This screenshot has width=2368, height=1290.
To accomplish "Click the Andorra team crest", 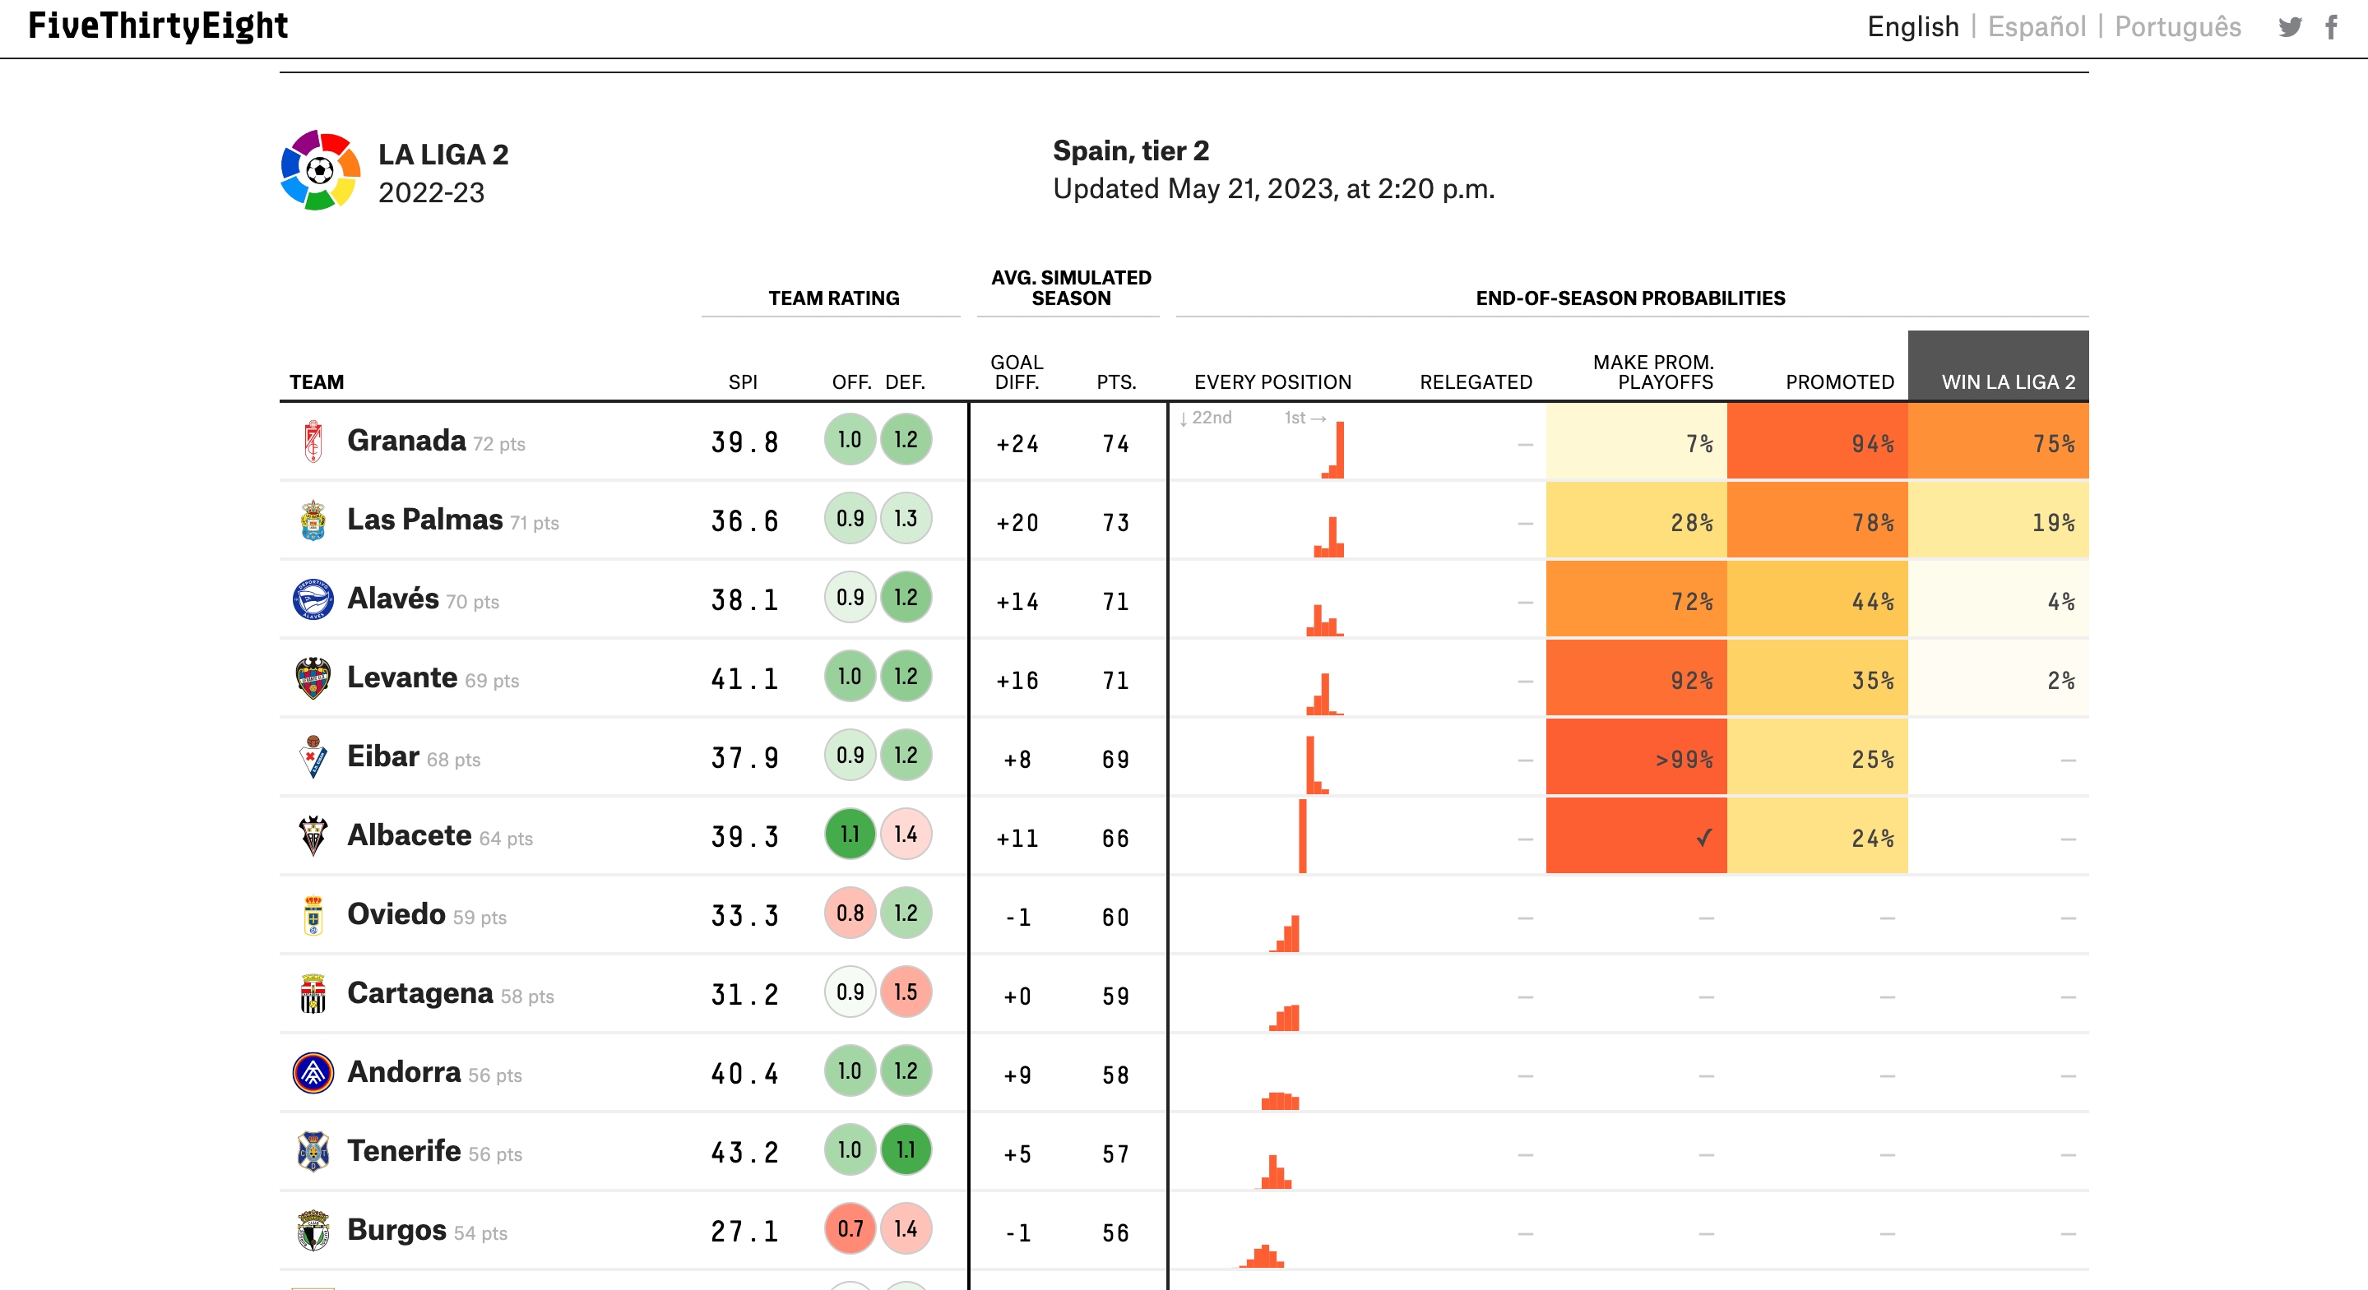I will click(x=313, y=1073).
